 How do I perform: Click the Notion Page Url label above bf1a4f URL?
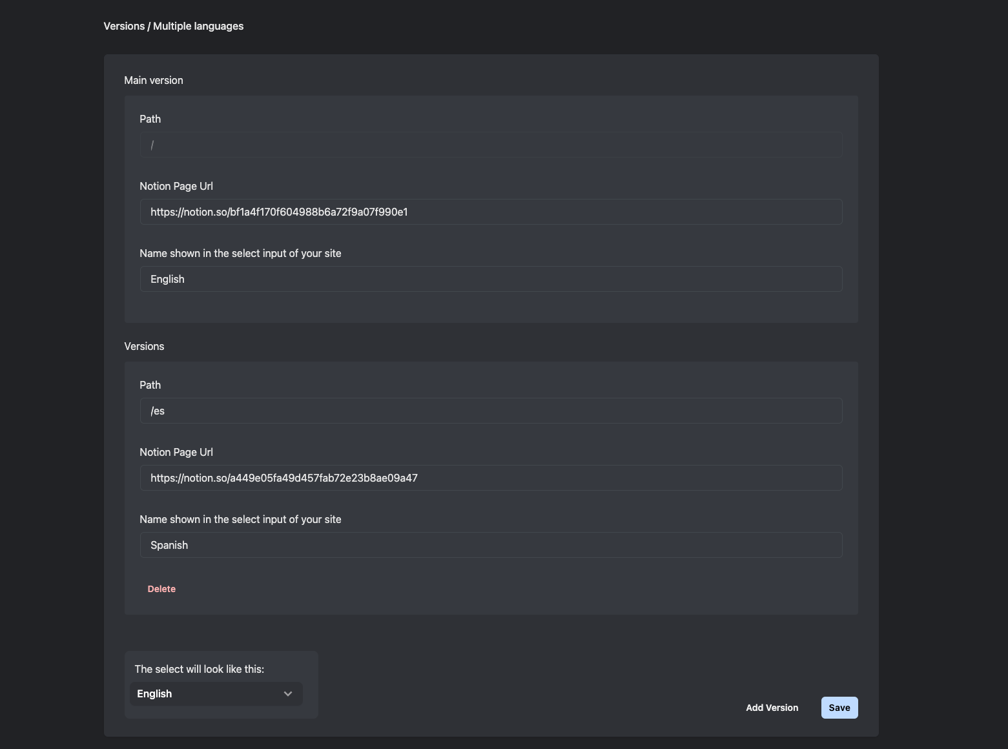pos(176,187)
